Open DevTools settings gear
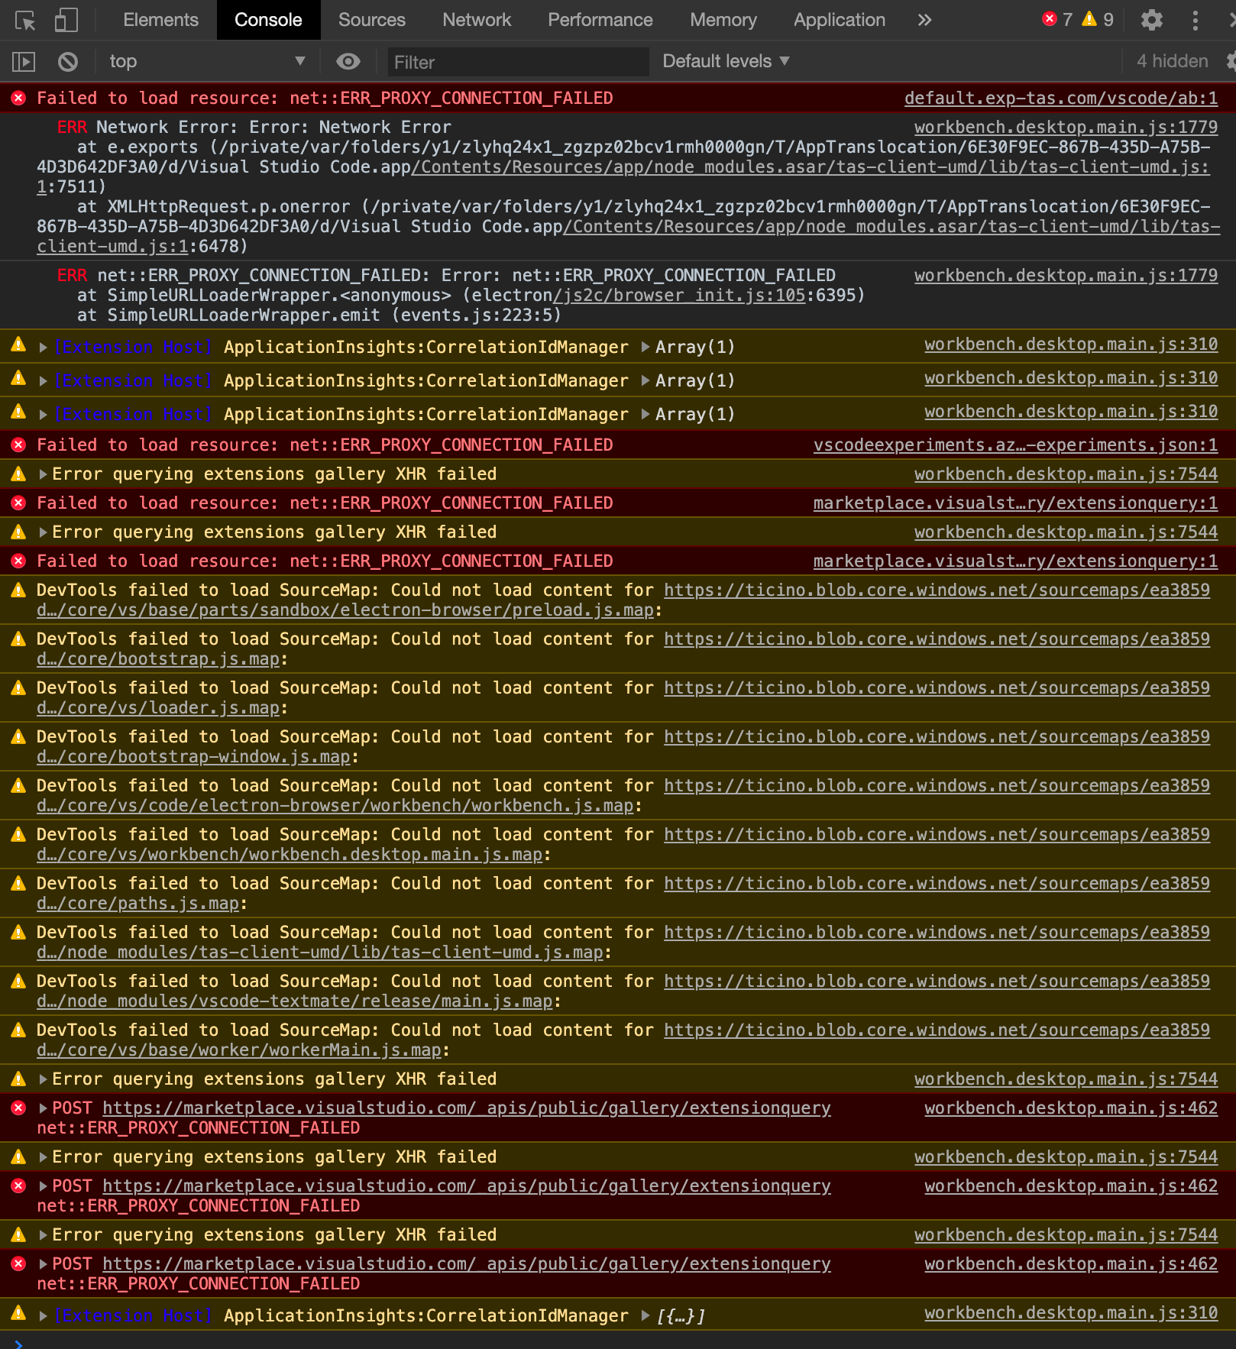The height and width of the screenshot is (1349, 1236). 1152,21
